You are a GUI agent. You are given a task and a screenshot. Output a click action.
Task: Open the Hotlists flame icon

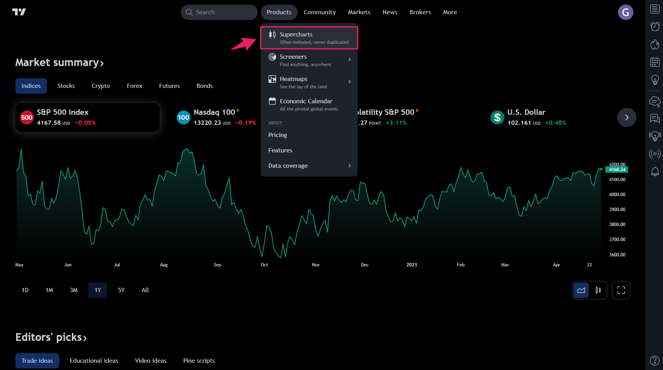click(655, 44)
